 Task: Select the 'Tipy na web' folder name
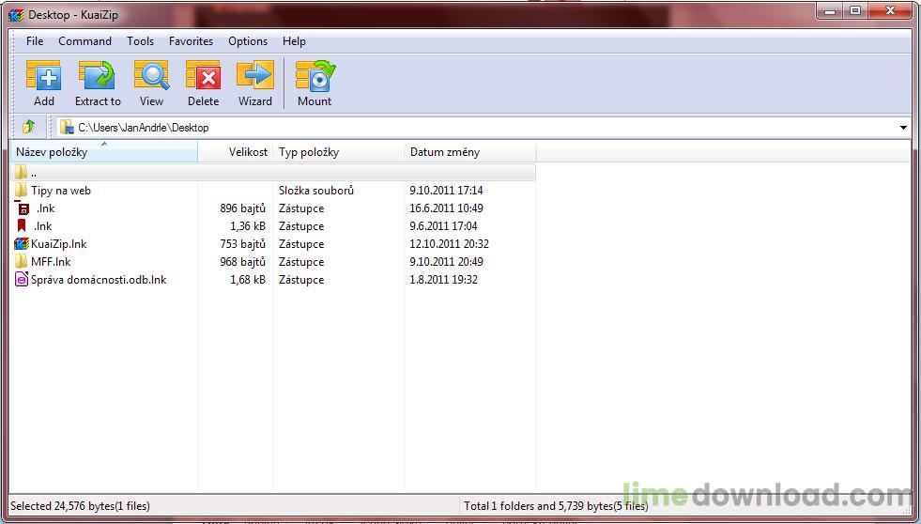[x=61, y=191]
